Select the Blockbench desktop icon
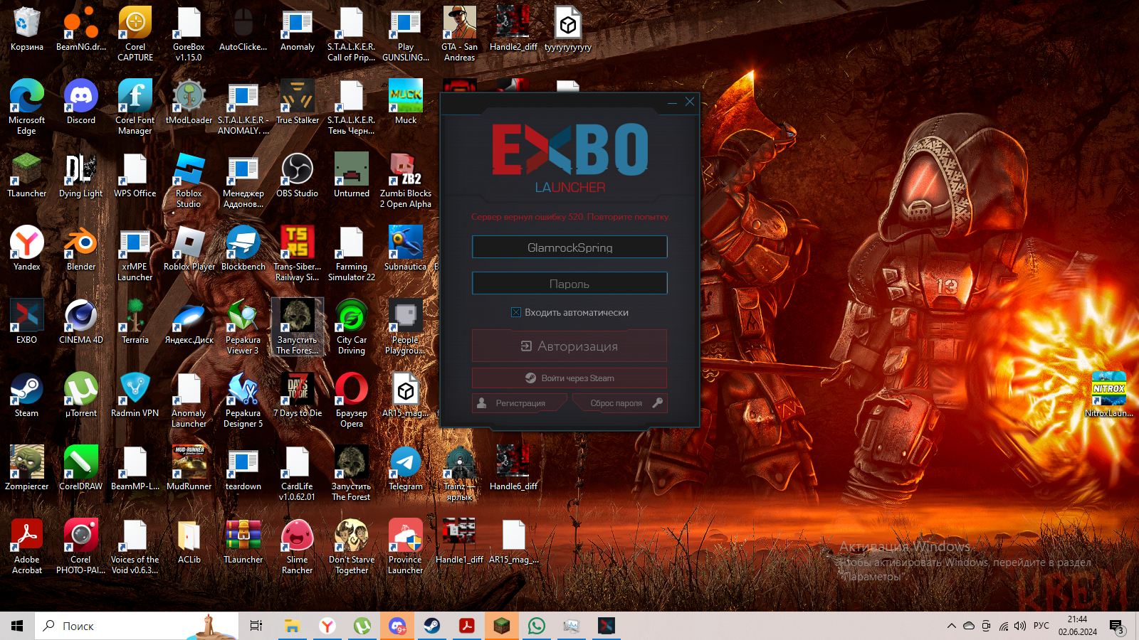 point(243,250)
